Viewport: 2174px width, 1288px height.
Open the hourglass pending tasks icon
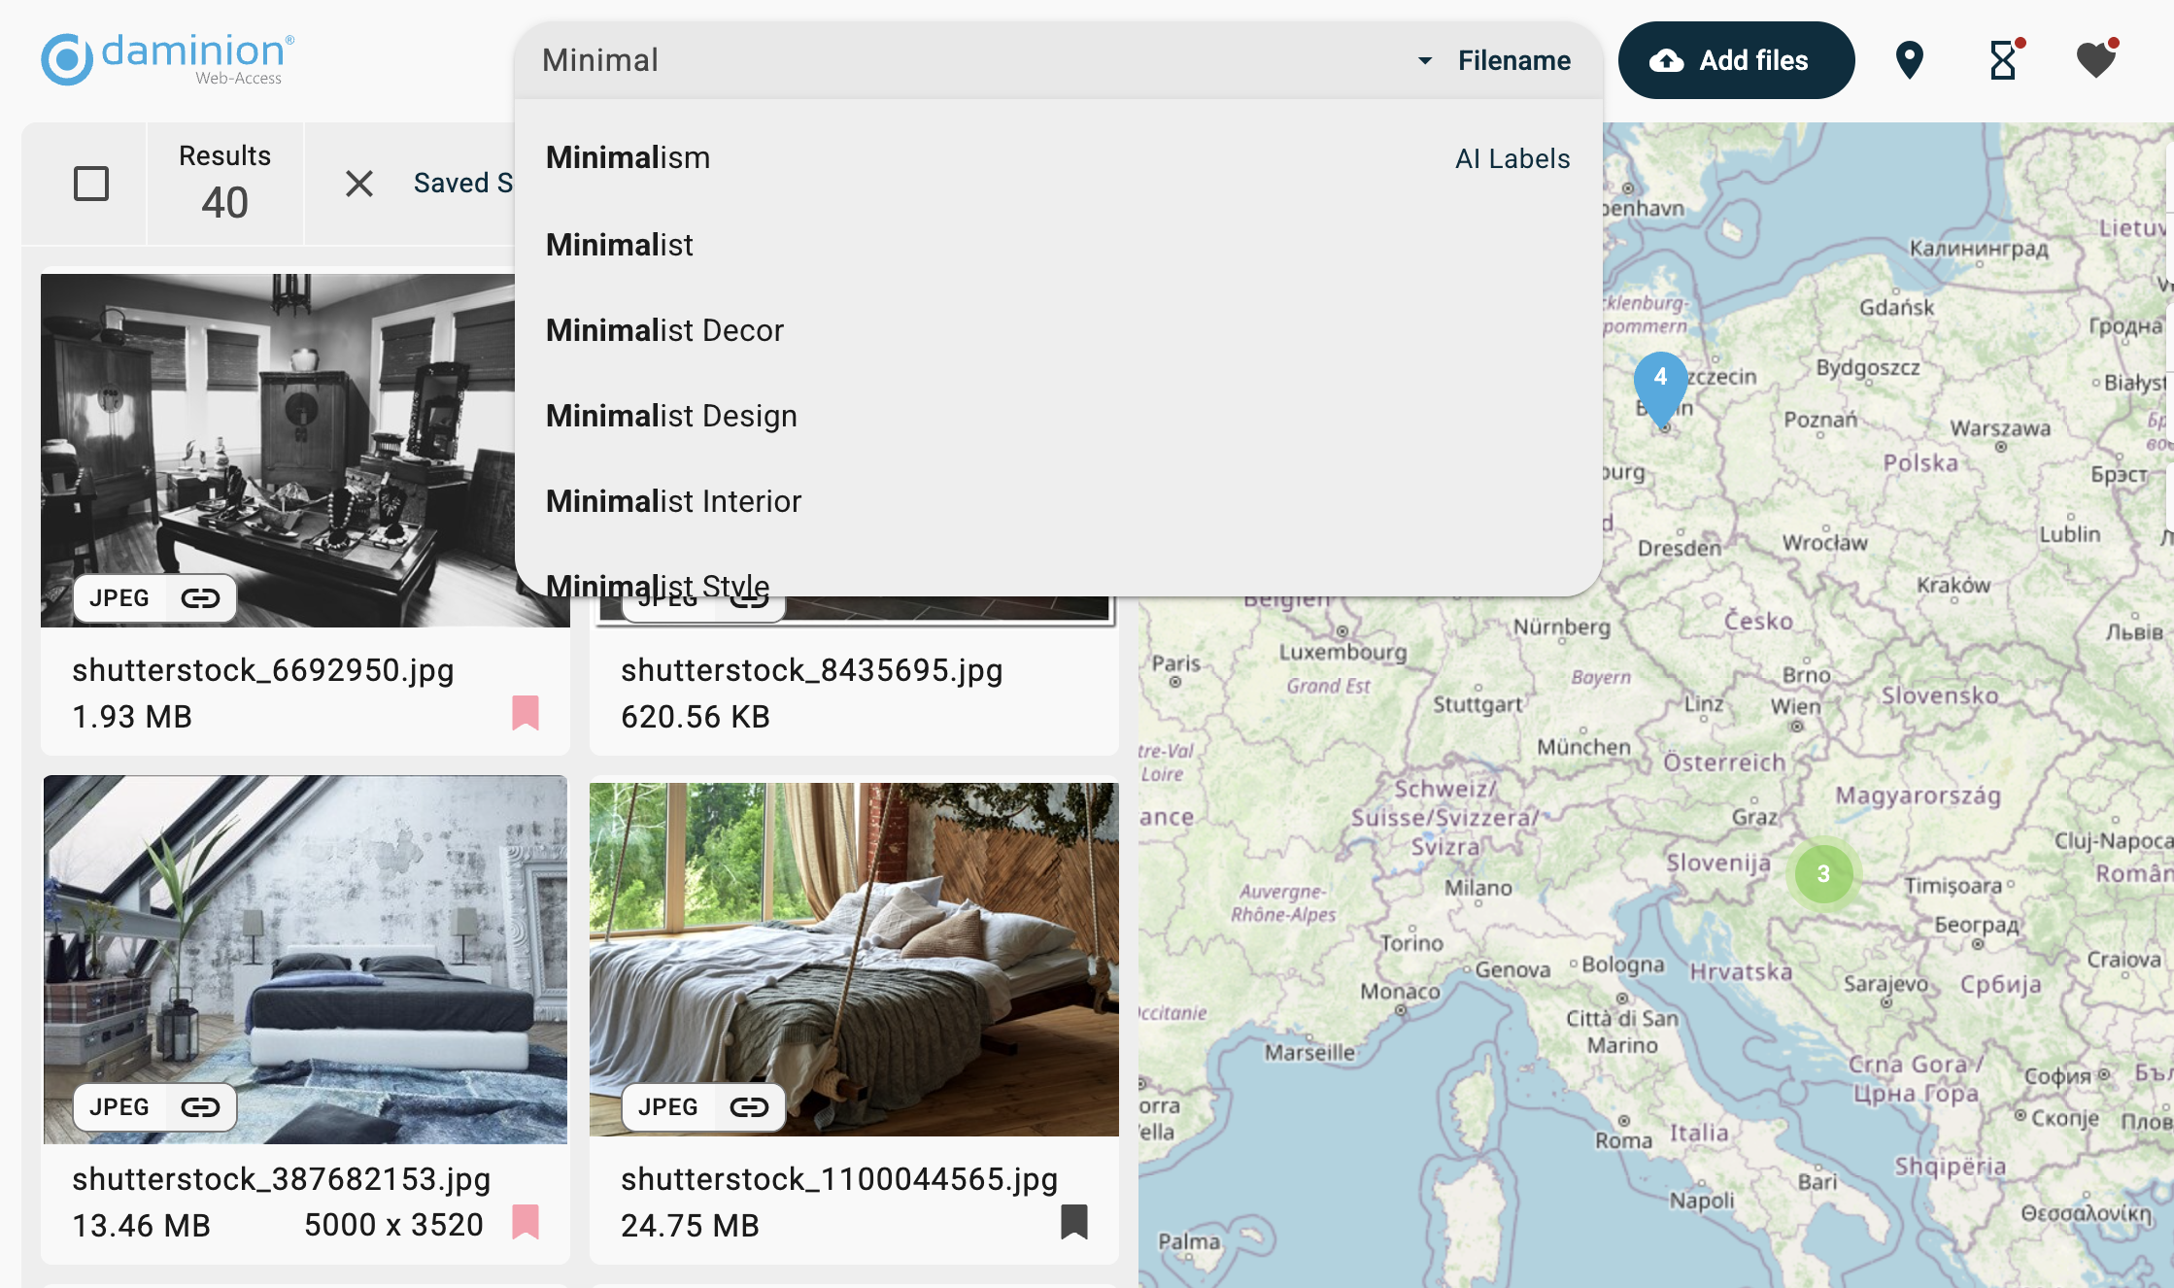[2002, 60]
